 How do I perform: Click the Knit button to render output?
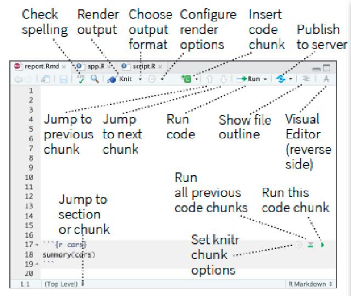tap(119, 79)
